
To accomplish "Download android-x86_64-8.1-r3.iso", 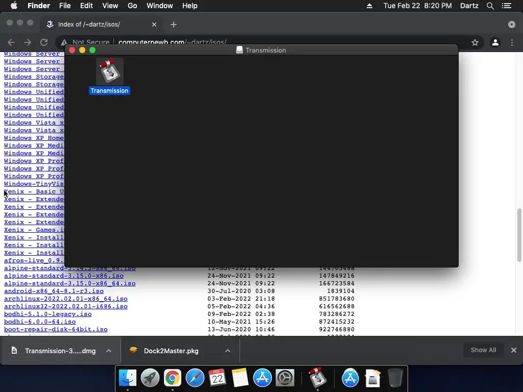I will coord(54,291).
